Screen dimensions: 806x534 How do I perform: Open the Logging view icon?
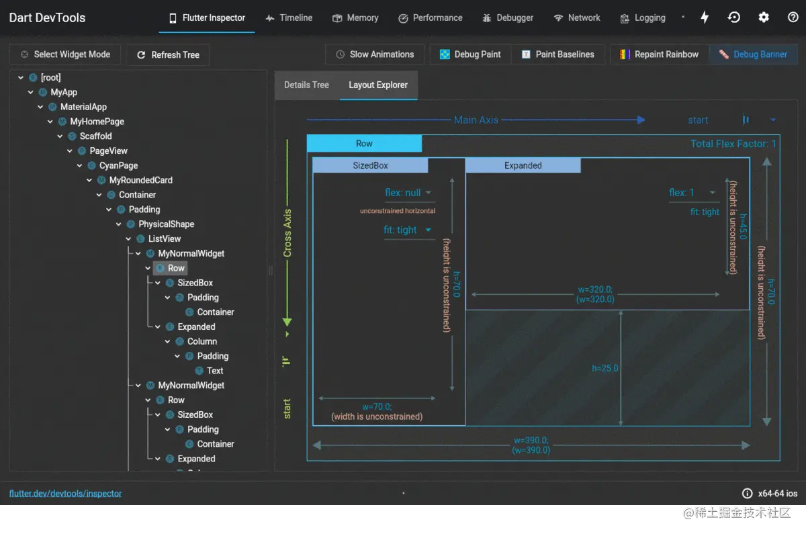click(625, 17)
